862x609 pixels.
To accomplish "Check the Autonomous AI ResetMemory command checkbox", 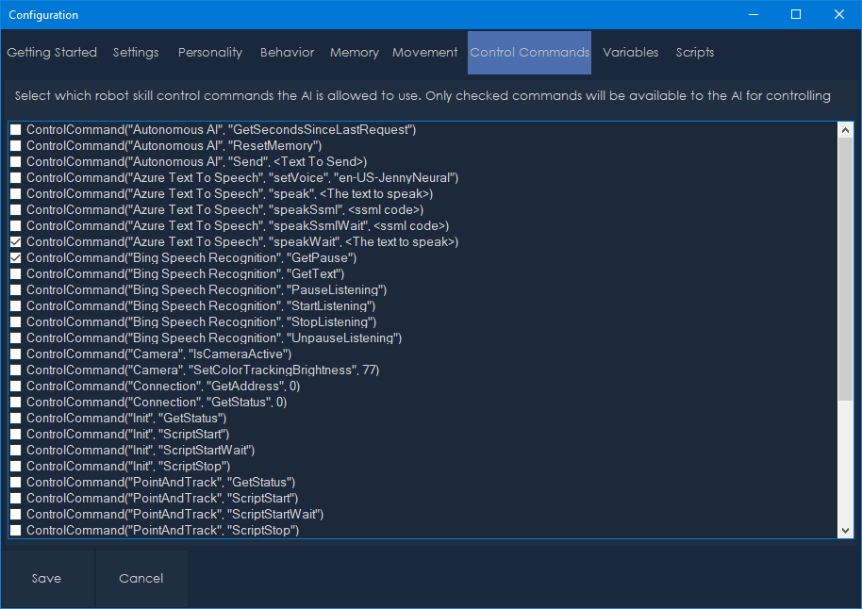I will [x=15, y=146].
